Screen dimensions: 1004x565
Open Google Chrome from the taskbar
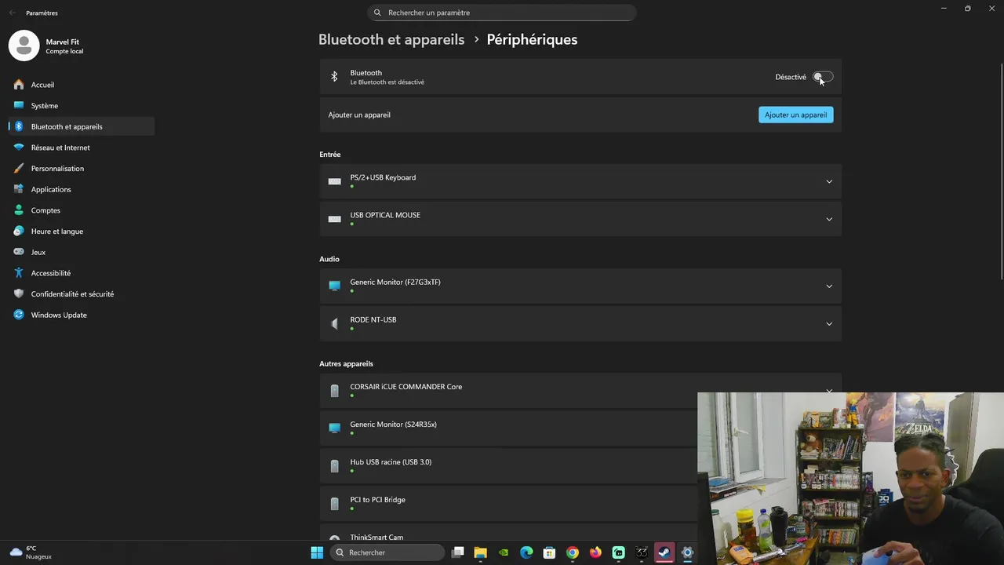(x=573, y=552)
